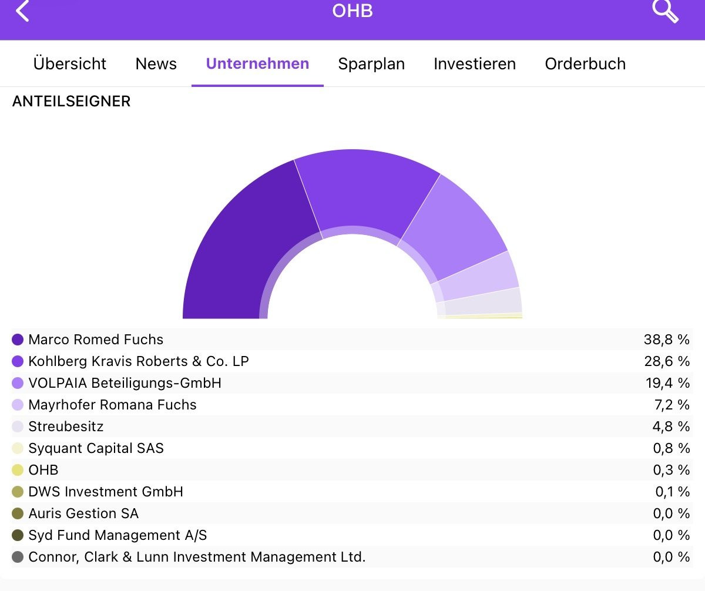Click Investieren to start investing
This screenshot has width=705, height=591.
(x=474, y=63)
